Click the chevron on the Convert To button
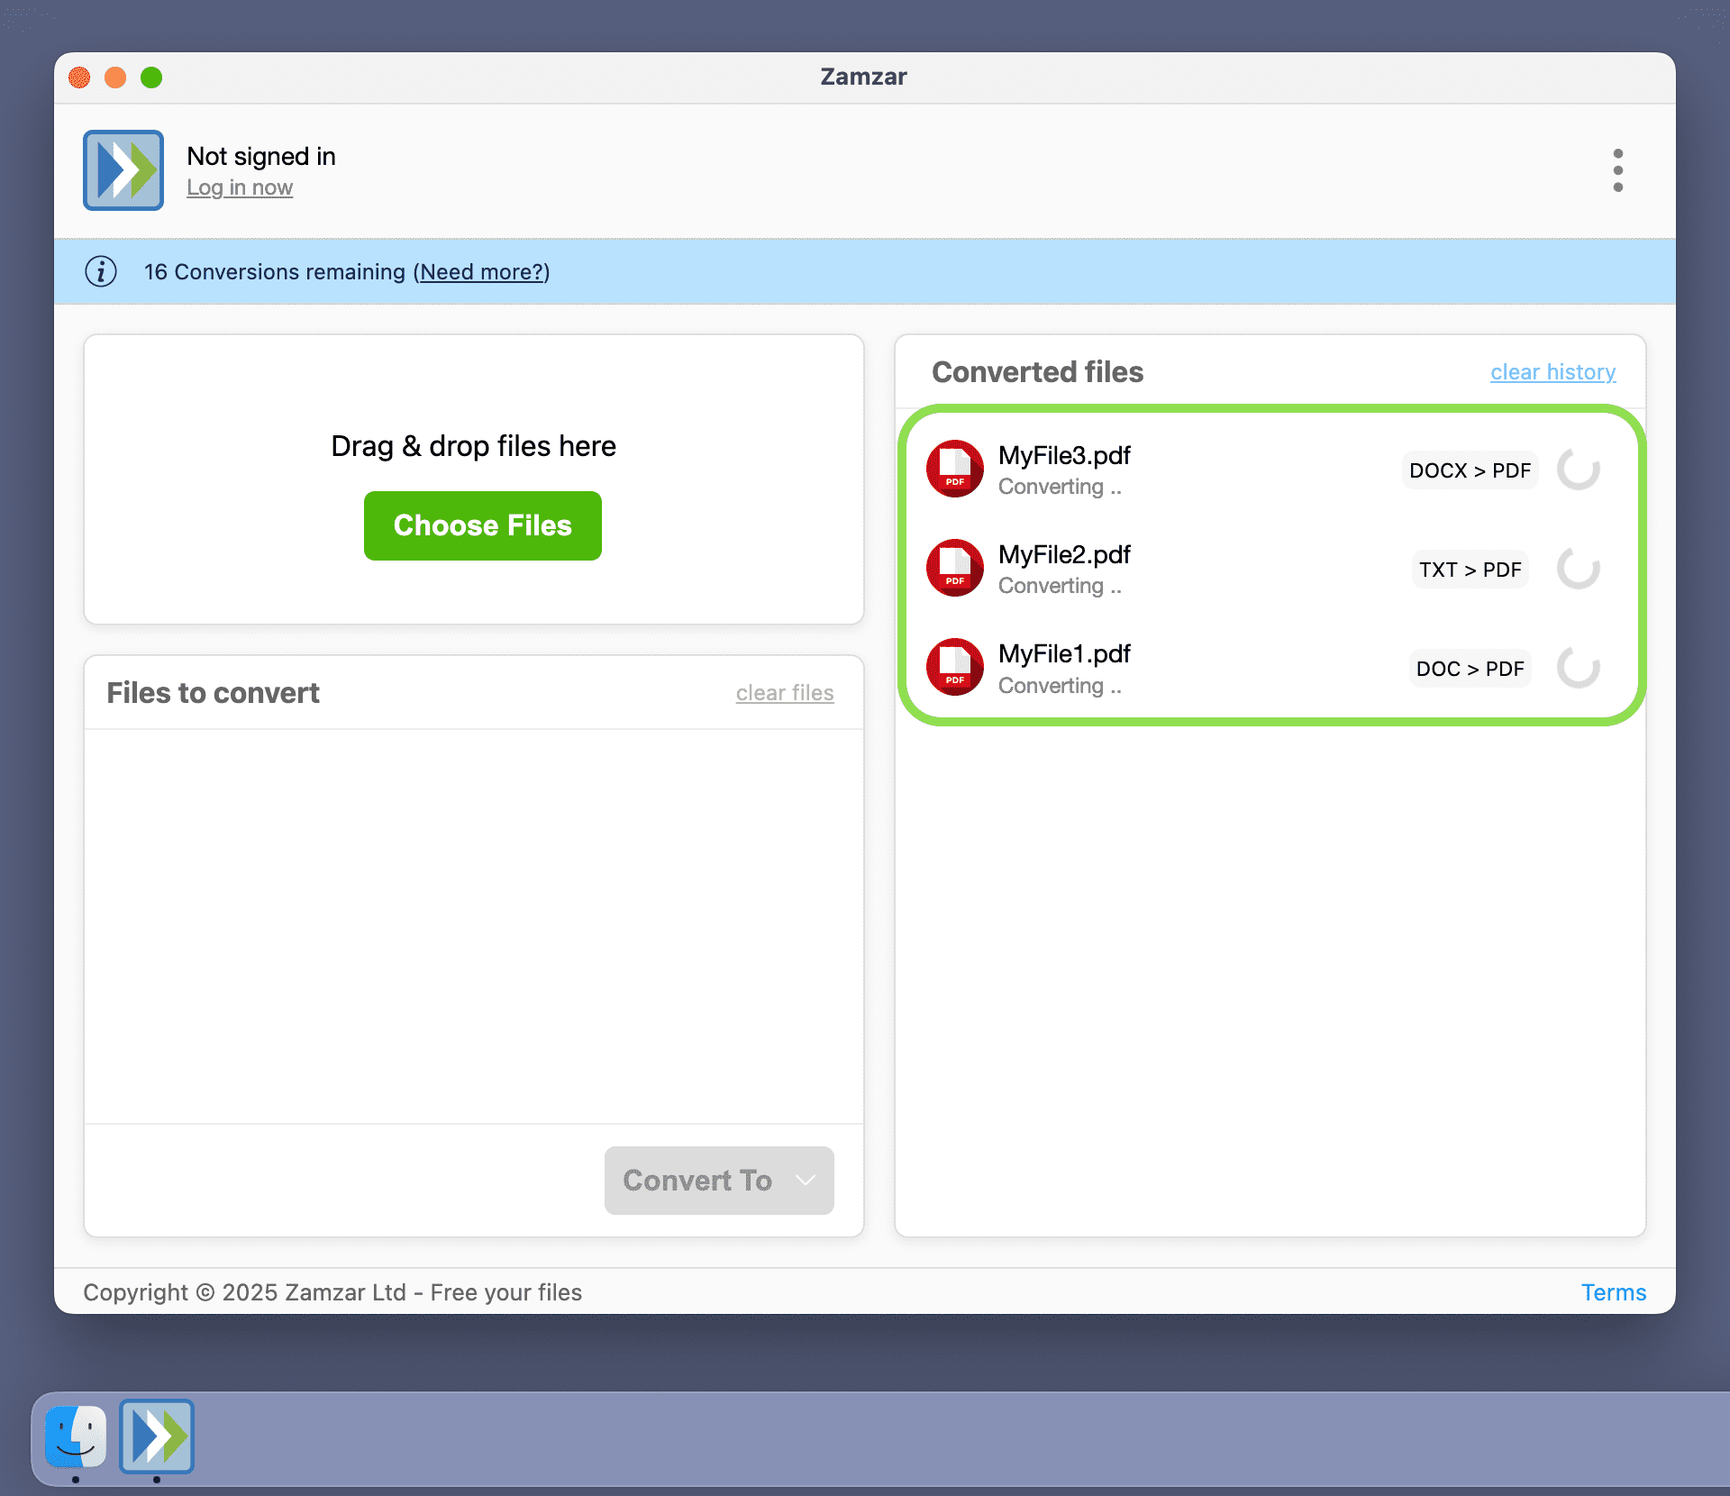 pos(805,1181)
